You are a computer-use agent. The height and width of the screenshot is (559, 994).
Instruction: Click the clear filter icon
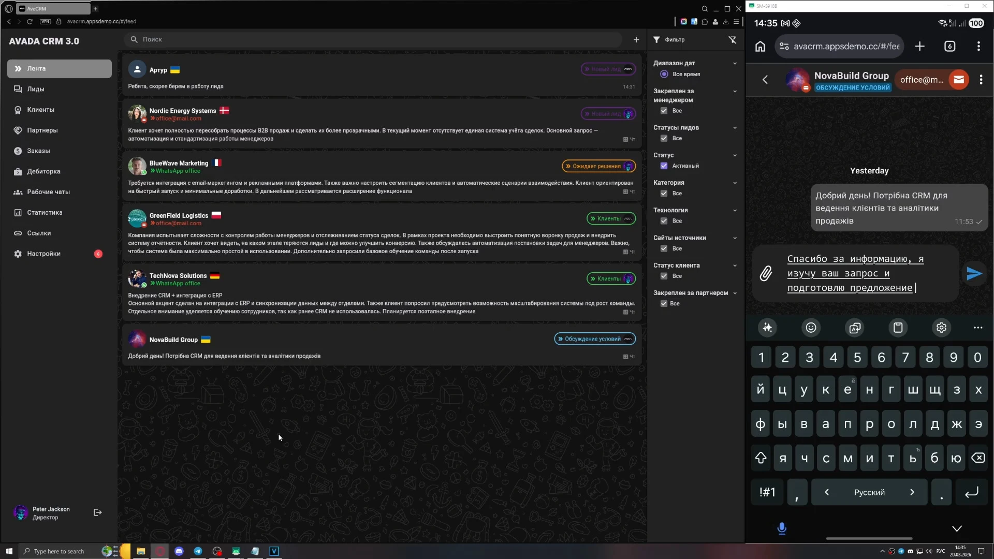[x=732, y=40]
